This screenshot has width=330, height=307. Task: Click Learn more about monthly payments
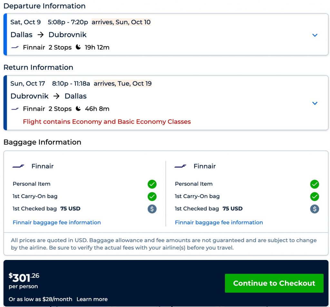92,299
